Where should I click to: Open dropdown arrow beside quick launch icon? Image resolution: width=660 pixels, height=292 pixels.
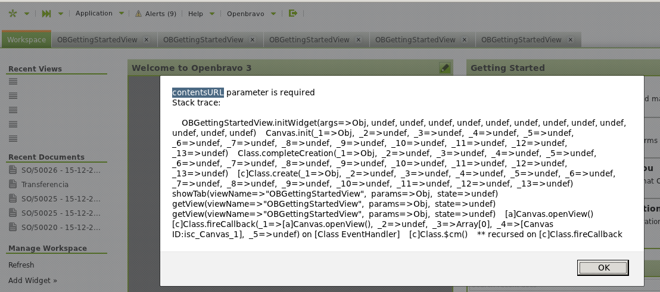(60, 14)
